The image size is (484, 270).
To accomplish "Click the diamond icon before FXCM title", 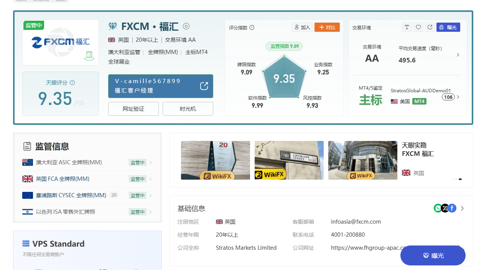I will tap(113, 26).
